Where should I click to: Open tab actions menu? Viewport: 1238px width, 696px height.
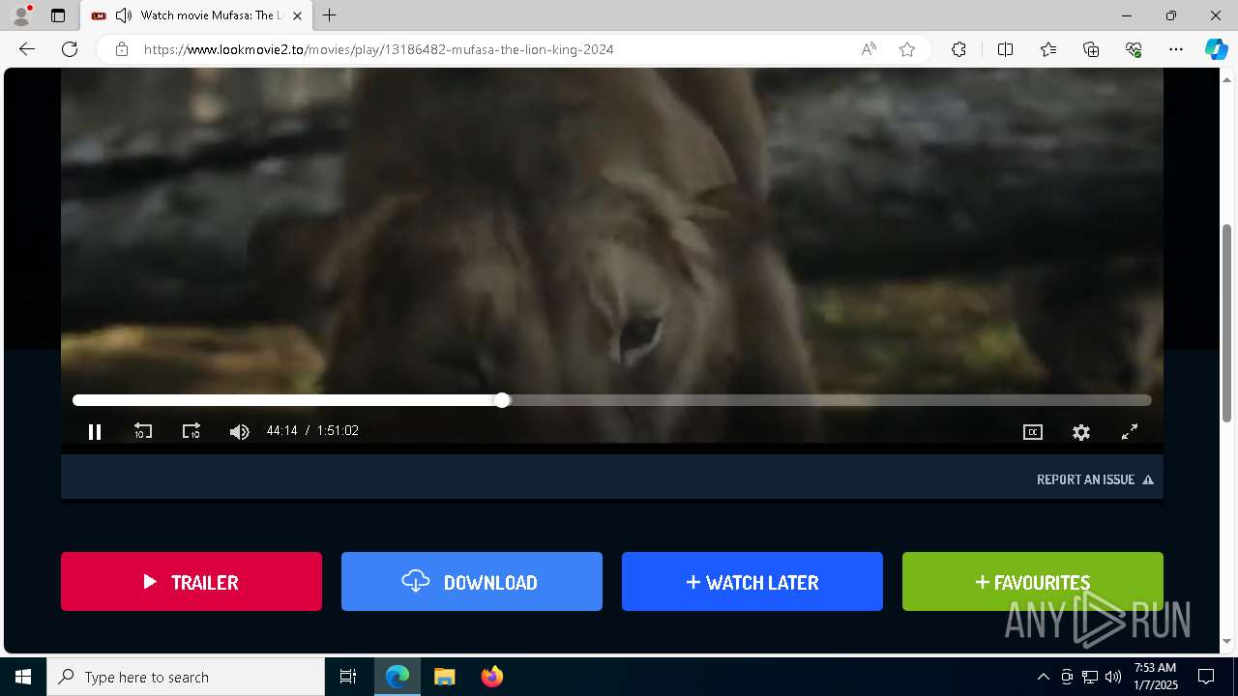click(x=58, y=15)
